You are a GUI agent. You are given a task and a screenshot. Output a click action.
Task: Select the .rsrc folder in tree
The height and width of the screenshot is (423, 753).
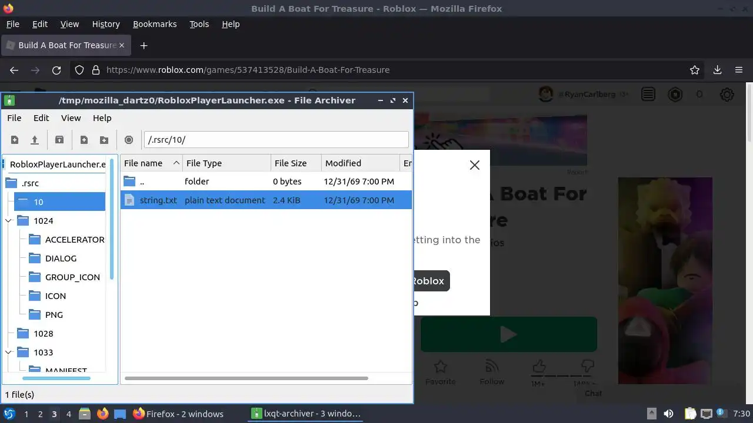30,183
